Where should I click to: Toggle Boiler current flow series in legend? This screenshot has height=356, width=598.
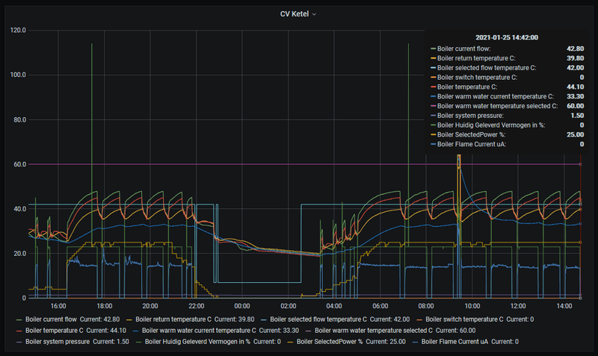point(51,319)
